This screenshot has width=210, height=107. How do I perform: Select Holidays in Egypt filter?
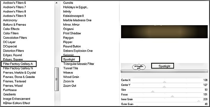coord(76,7)
